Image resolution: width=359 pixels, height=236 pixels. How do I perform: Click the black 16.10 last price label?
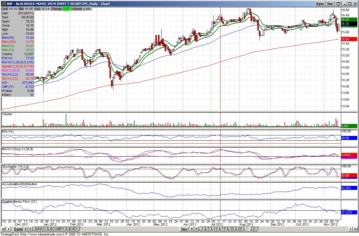(349, 24)
